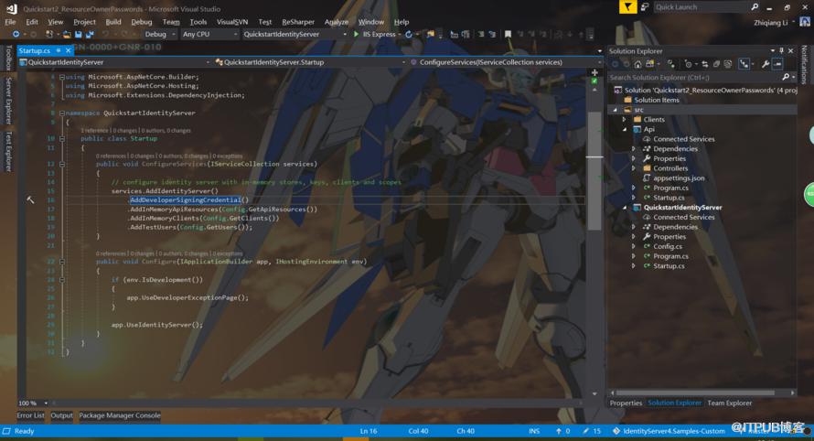Select Config.cs in Solution Explorer
This screenshot has height=441, width=814.
pos(668,246)
